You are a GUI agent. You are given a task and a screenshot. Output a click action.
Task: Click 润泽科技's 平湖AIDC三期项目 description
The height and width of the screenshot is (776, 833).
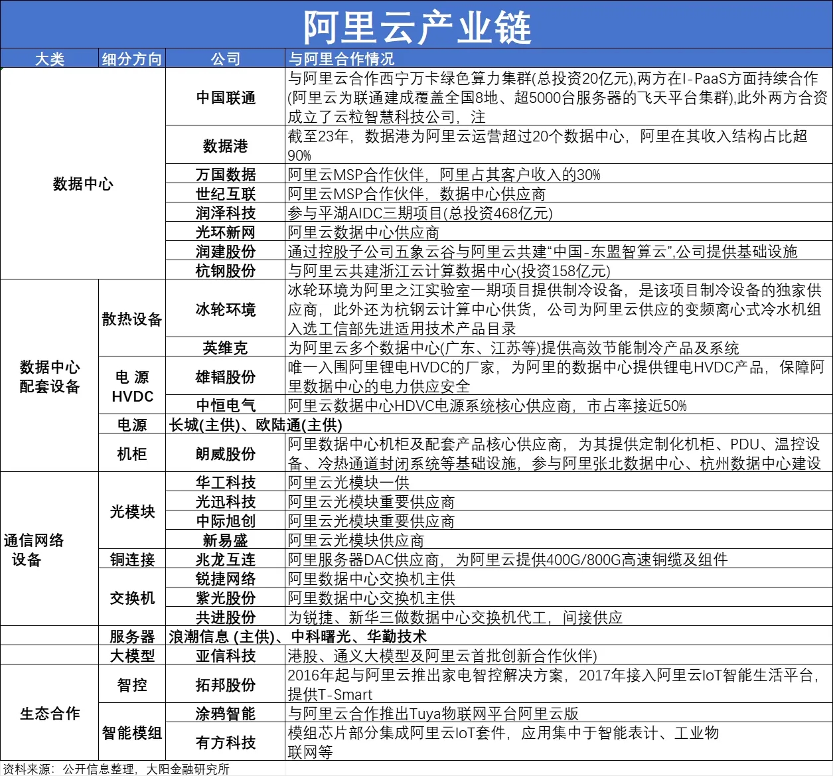[559, 213]
